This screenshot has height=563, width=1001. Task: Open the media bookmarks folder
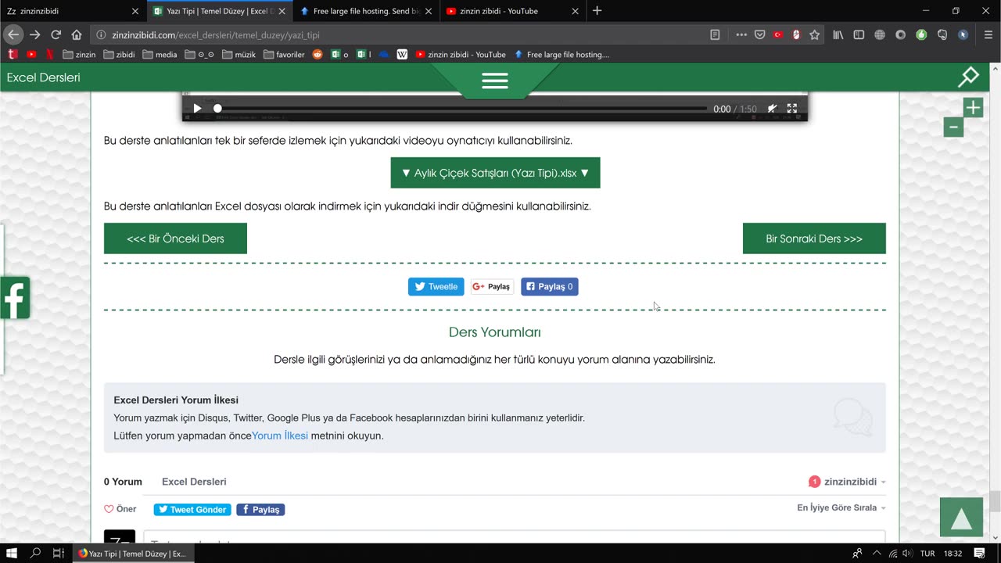coord(160,54)
